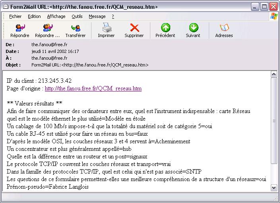Minimize the Form2Mail message window
This screenshot has height=203, width=280.
pos(255,7)
